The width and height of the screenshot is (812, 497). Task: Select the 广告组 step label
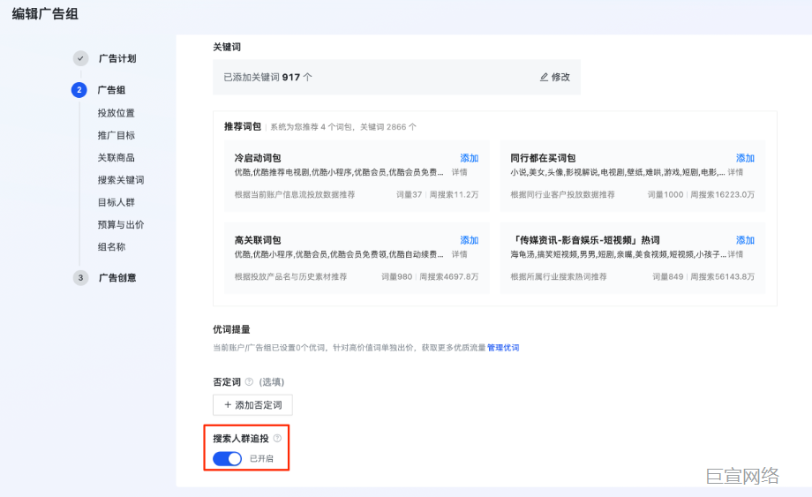[x=112, y=90]
